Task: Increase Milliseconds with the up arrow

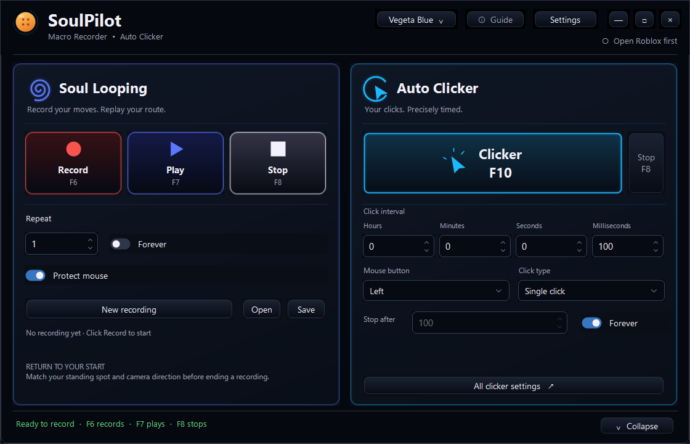Action: coord(655,242)
